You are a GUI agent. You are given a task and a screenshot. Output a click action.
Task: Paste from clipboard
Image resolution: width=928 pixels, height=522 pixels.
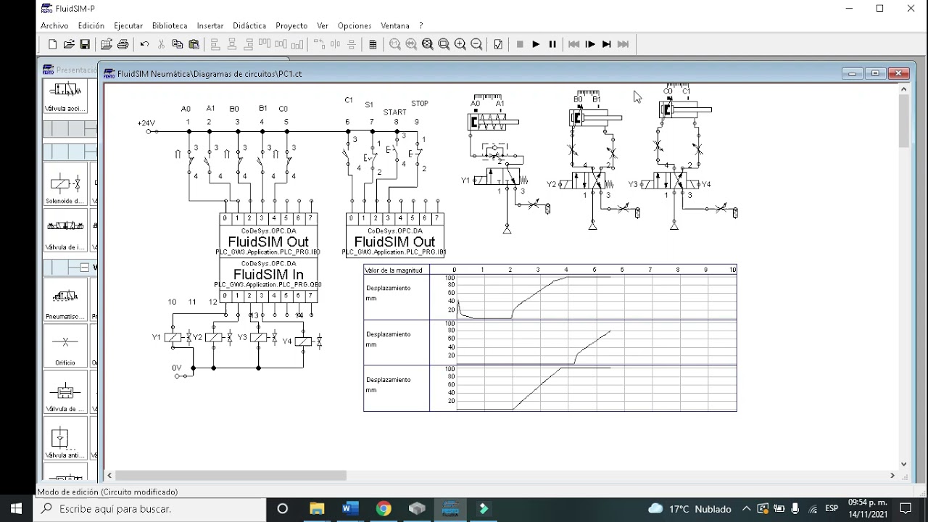point(194,44)
